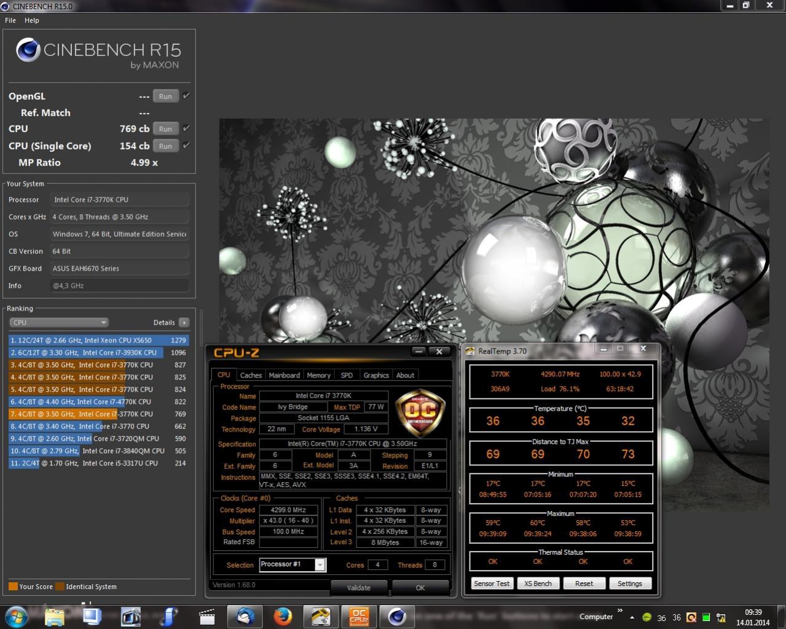Screen dimensions: 786x629
Task: Click the orange magnifier tray icon
Action: click(691, 617)
